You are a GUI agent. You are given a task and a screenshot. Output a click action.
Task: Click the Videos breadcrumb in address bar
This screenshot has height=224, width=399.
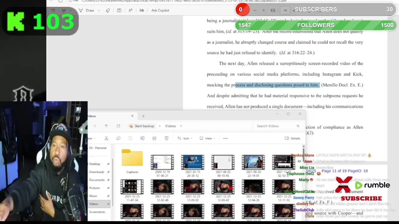pos(171,126)
